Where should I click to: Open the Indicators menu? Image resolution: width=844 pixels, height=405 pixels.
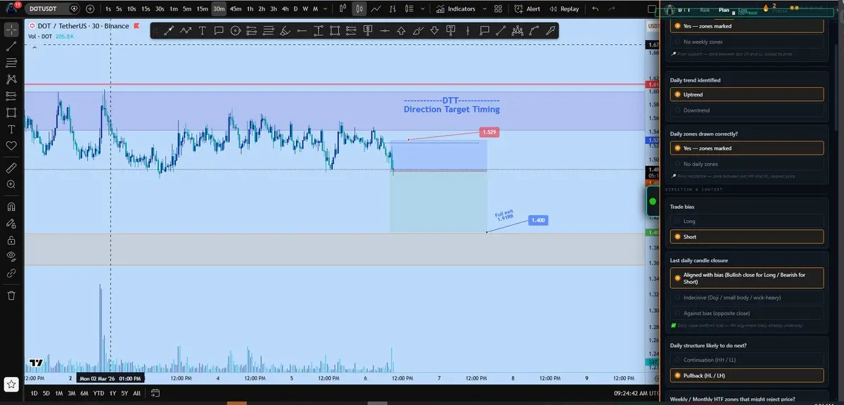(456, 9)
